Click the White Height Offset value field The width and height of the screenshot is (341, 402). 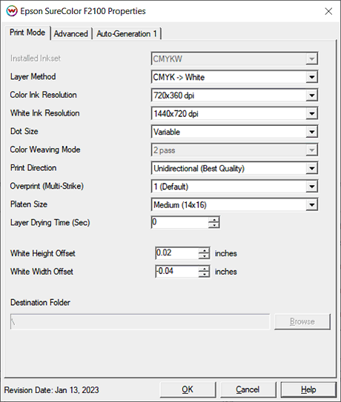pyautogui.click(x=177, y=253)
